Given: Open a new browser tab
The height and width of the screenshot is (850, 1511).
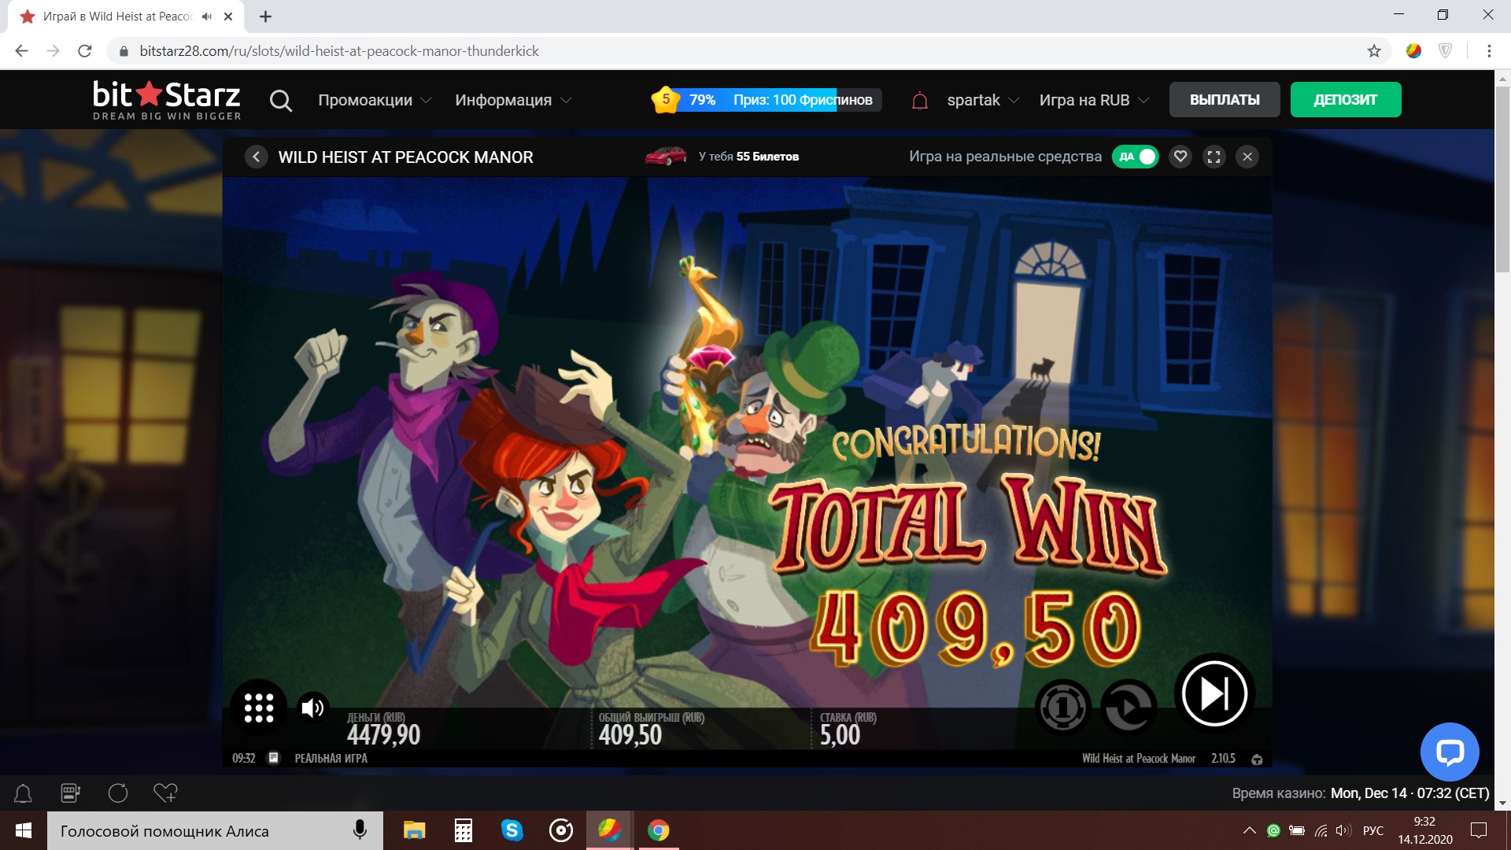Looking at the screenshot, I should click(265, 17).
